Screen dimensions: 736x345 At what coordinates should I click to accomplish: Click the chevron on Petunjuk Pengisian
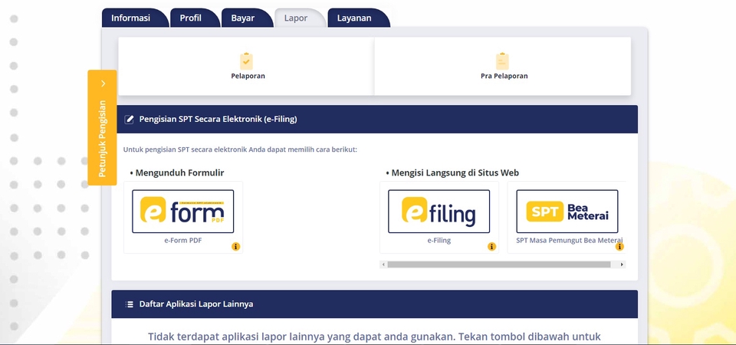103,84
